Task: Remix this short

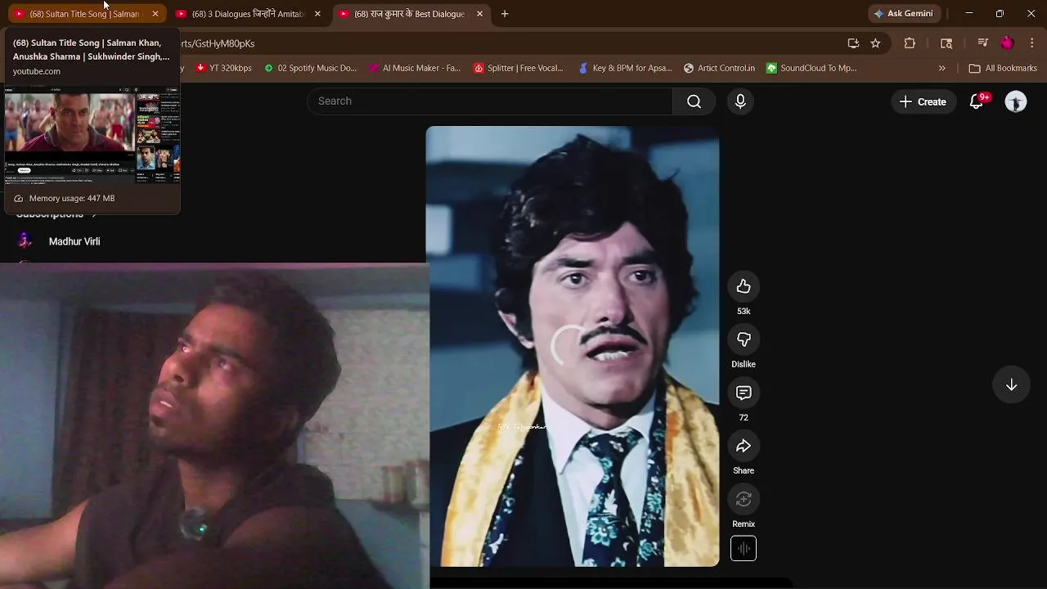Action: 744,499
